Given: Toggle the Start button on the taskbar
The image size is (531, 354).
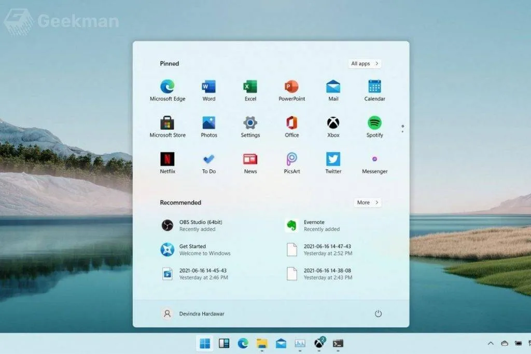Looking at the screenshot, I should (x=205, y=343).
